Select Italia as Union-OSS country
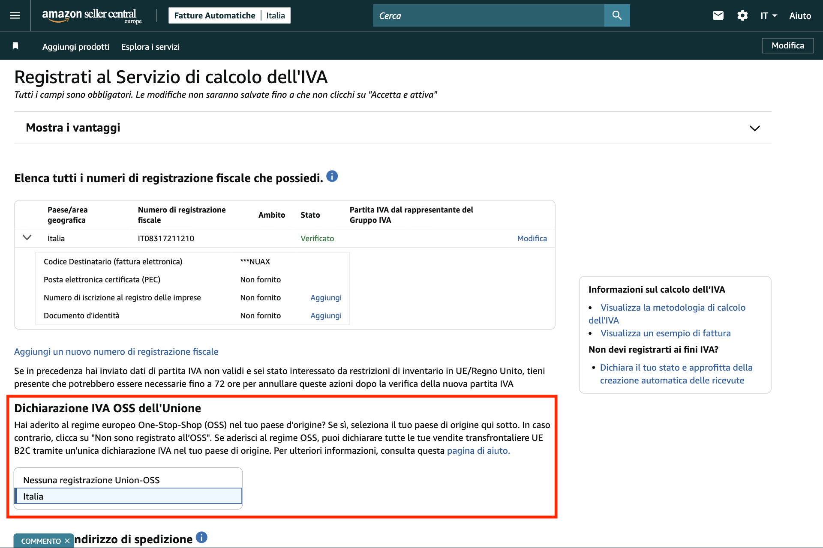 pos(128,496)
